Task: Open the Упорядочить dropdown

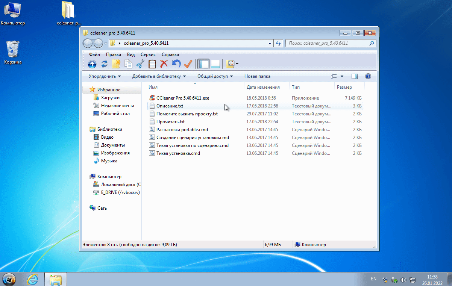Action: coord(105,76)
